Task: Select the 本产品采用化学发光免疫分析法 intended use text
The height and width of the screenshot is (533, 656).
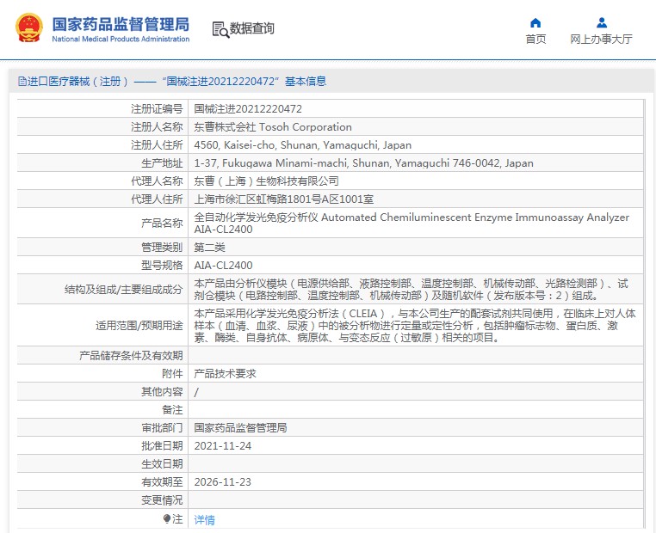Action: [x=415, y=326]
